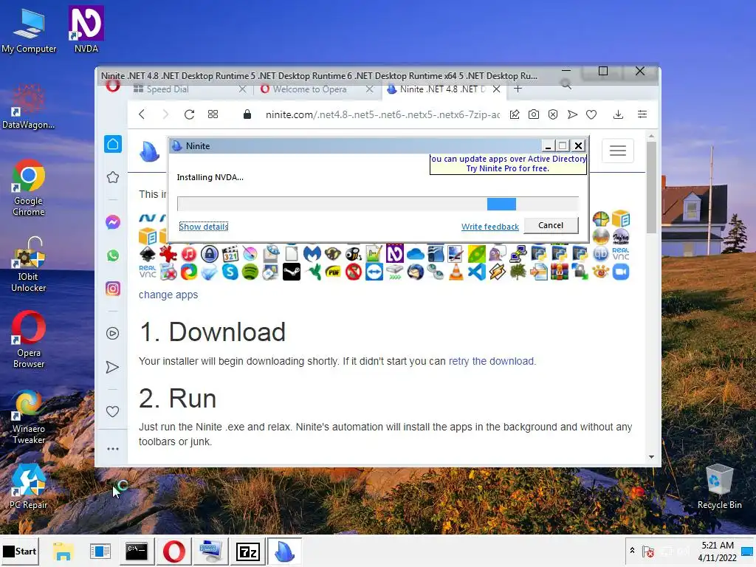Image resolution: width=756 pixels, height=567 pixels.
Task: Select Winaero Tweaker desktop shortcut
Action: (x=29, y=417)
